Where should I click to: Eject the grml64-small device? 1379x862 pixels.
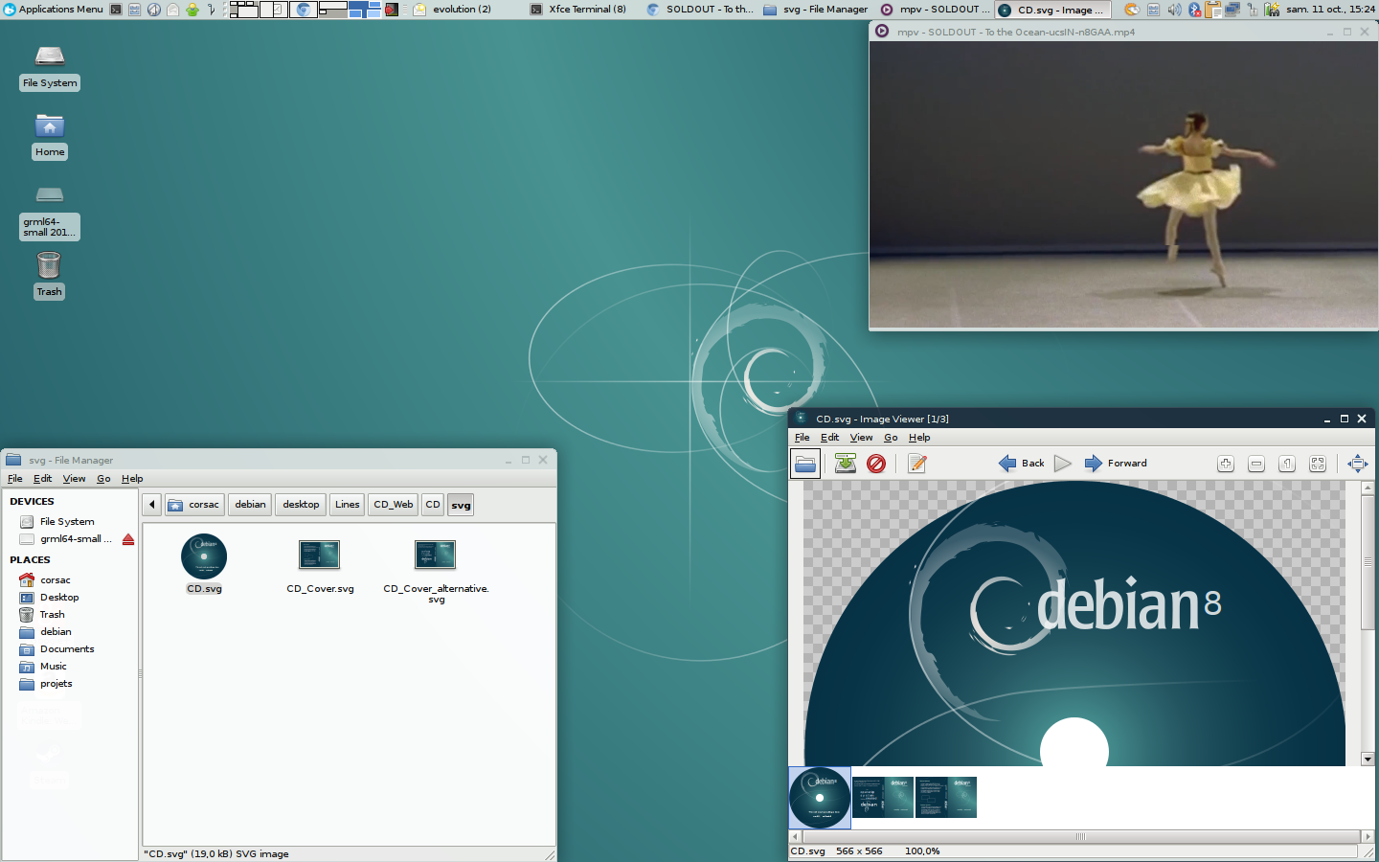[x=128, y=539]
